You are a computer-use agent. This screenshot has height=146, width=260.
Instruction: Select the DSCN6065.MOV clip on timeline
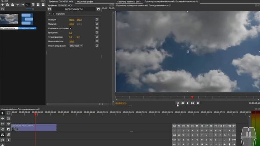pyautogui.click(x=34, y=127)
